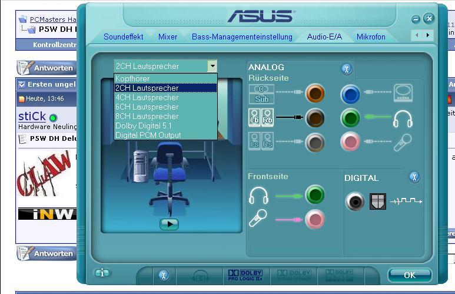This screenshot has width=455, height=294.
Task: Click the Lb Rb rear speakers icon
Action: (261, 117)
